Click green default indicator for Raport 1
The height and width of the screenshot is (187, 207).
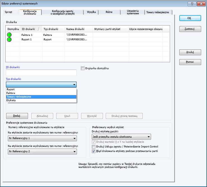9,40
